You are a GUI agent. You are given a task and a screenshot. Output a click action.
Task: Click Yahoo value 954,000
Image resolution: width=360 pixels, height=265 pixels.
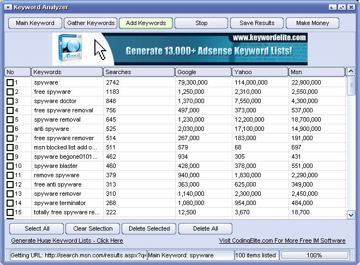245,203
